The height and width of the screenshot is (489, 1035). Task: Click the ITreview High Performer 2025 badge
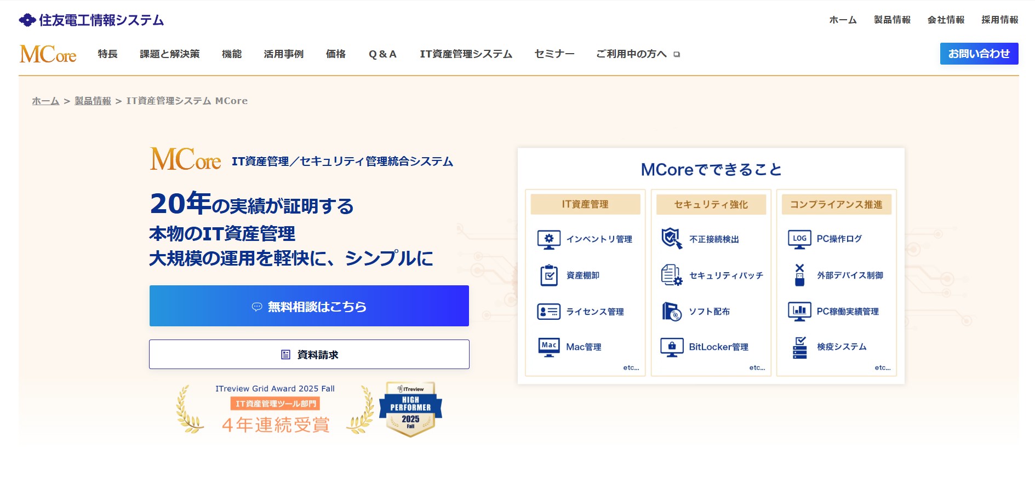click(x=410, y=409)
